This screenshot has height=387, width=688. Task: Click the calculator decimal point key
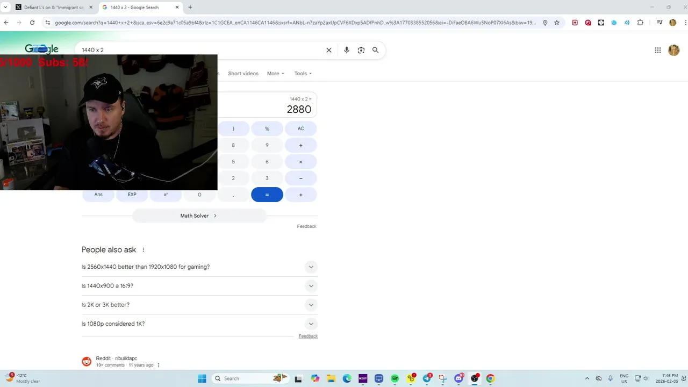pyautogui.click(x=233, y=195)
